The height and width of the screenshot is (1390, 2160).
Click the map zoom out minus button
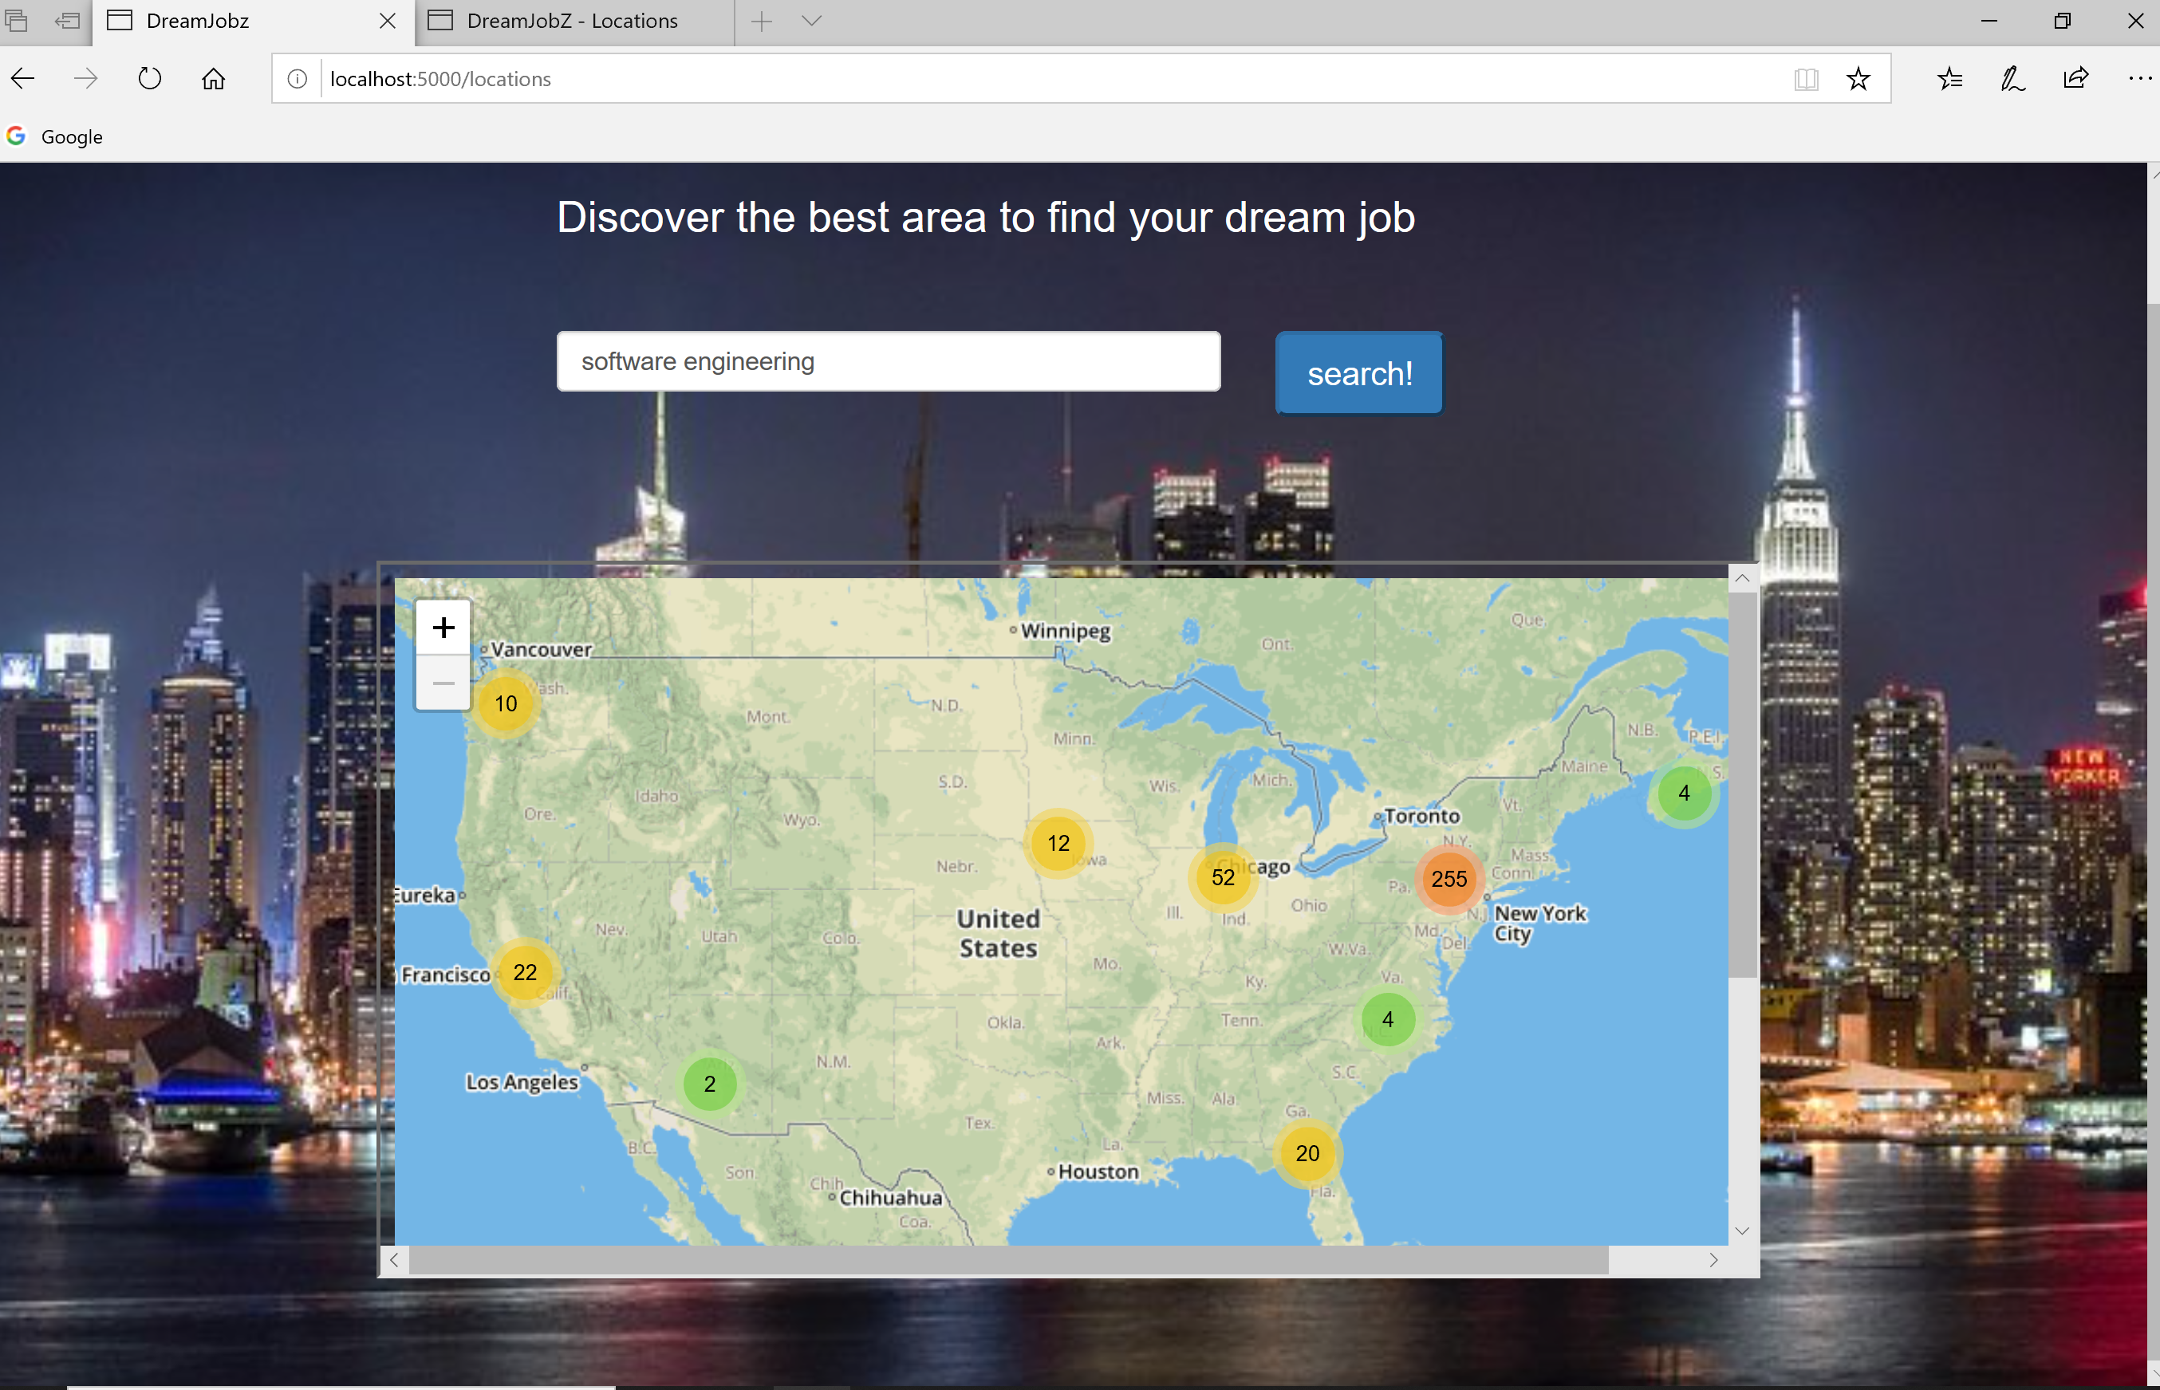pos(443,683)
